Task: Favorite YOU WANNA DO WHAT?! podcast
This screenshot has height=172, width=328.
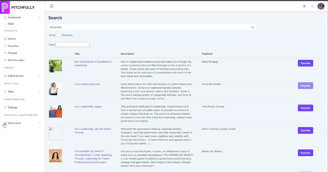Action: pyautogui.click(x=305, y=153)
